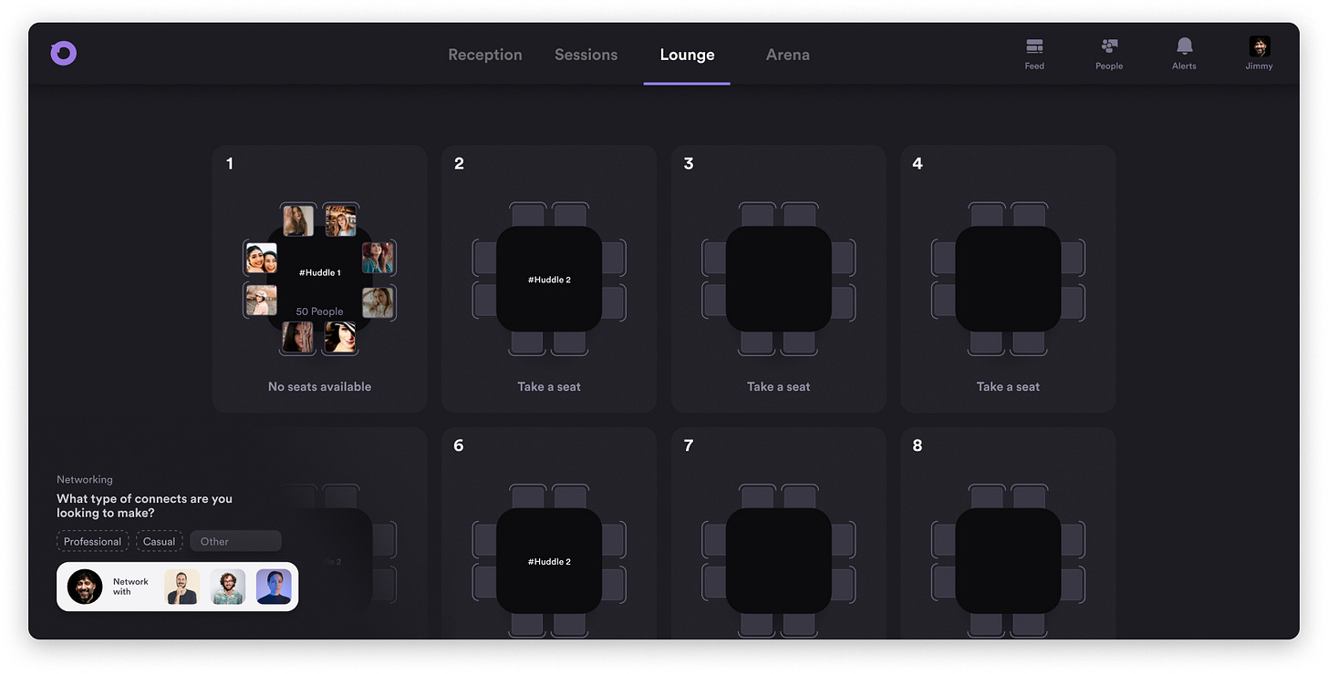Click the "What type of connects" question text
This screenshot has width=1328, height=674.
(x=144, y=505)
